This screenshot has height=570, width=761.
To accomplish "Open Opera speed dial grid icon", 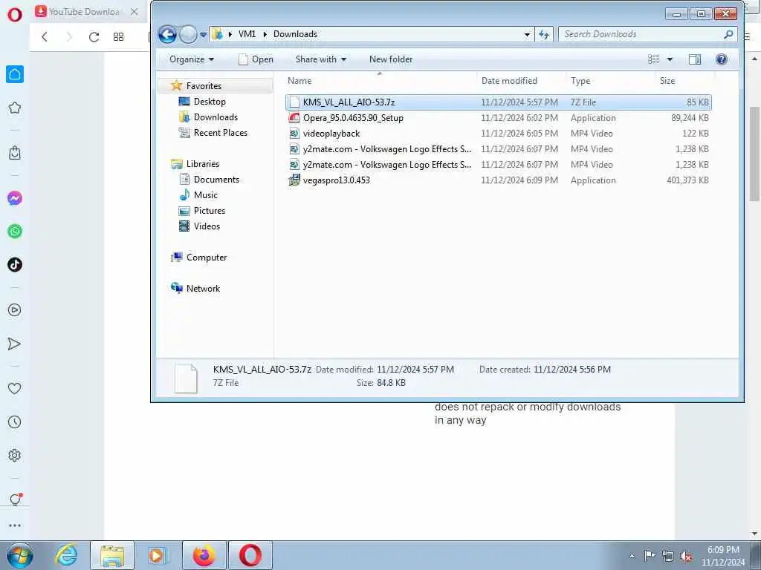I will coord(118,37).
